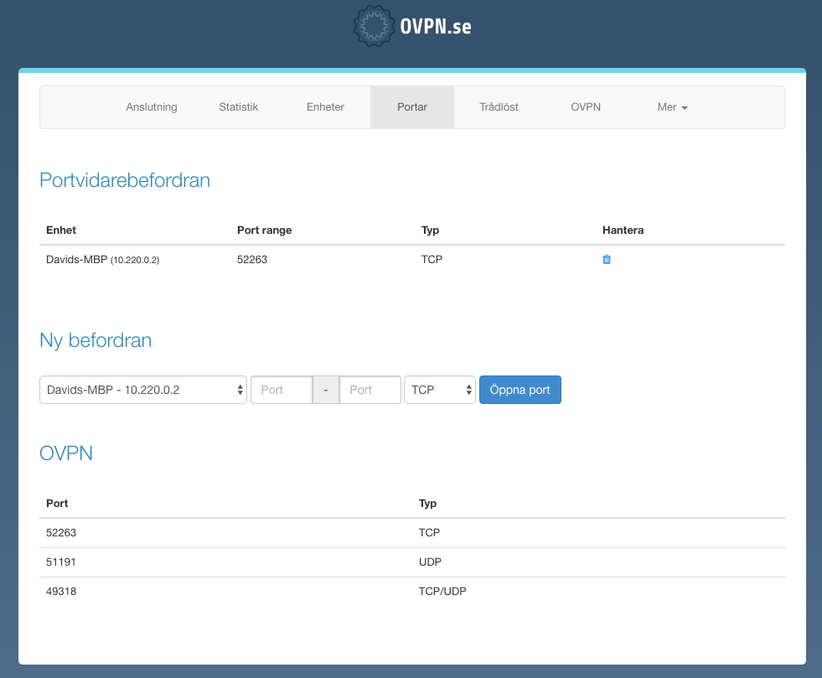Click the Typ header in OVPN table
Screen dimensions: 822x678
pos(428,504)
